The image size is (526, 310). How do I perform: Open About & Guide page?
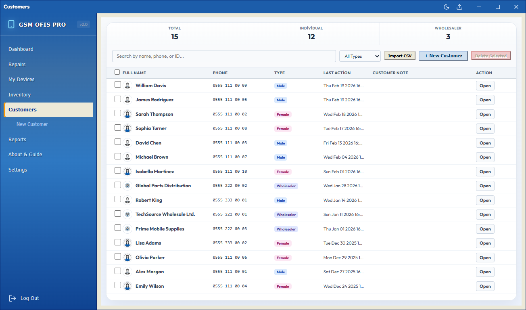pyautogui.click(x=48, y=155)
